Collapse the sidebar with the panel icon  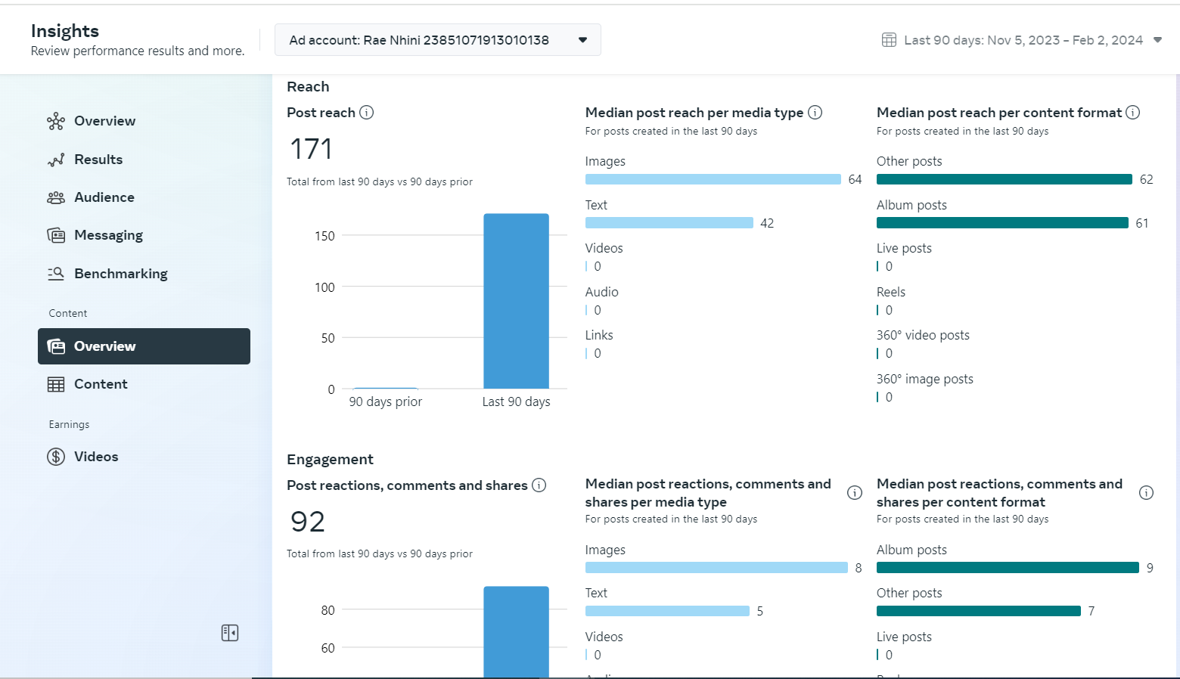(230, 633)
